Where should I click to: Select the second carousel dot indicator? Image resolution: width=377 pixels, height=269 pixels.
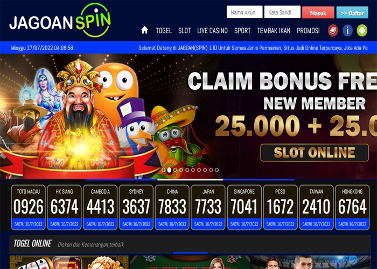169,170
